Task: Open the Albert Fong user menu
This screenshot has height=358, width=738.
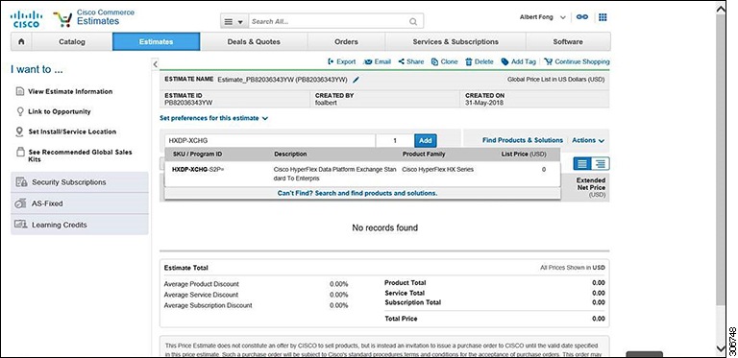Action: tap(543, 17)
